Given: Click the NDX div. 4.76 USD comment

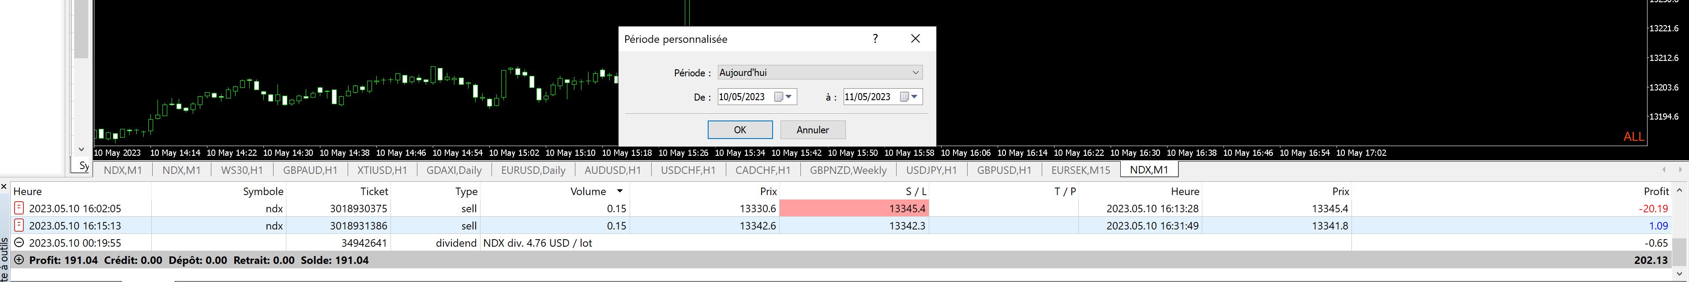Looking at the screenshot, I should coord(537,243).
